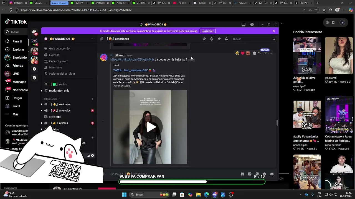Reload the browser page

pyautogui.click(x=10, y=10)
